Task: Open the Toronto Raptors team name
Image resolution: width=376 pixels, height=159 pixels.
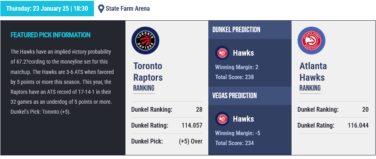Action: (x=148, y=72)
